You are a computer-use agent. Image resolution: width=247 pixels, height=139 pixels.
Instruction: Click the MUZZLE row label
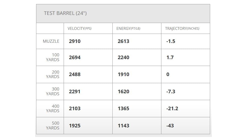click(x=51, y=41)
